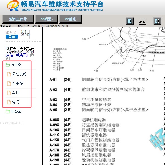Image resolution: width=165 pixels, height=165 pixels.
Task: Open the 全屏菜单 link
Action: (x=142, y=21)
